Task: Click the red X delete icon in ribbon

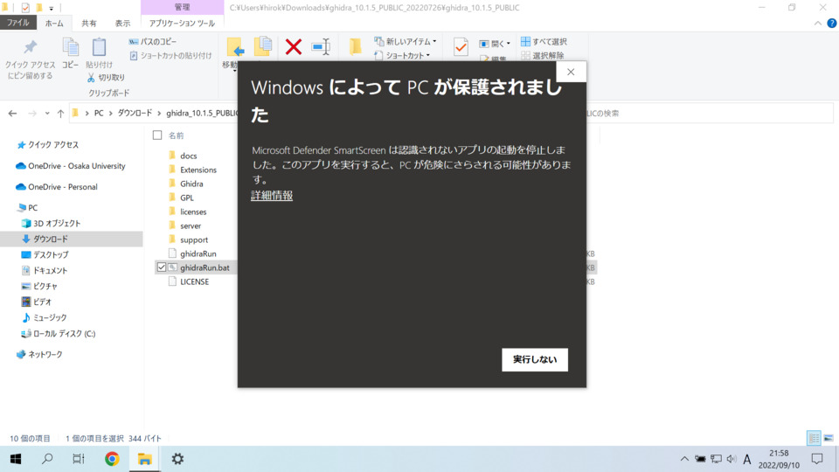Action: coord(294,47)
